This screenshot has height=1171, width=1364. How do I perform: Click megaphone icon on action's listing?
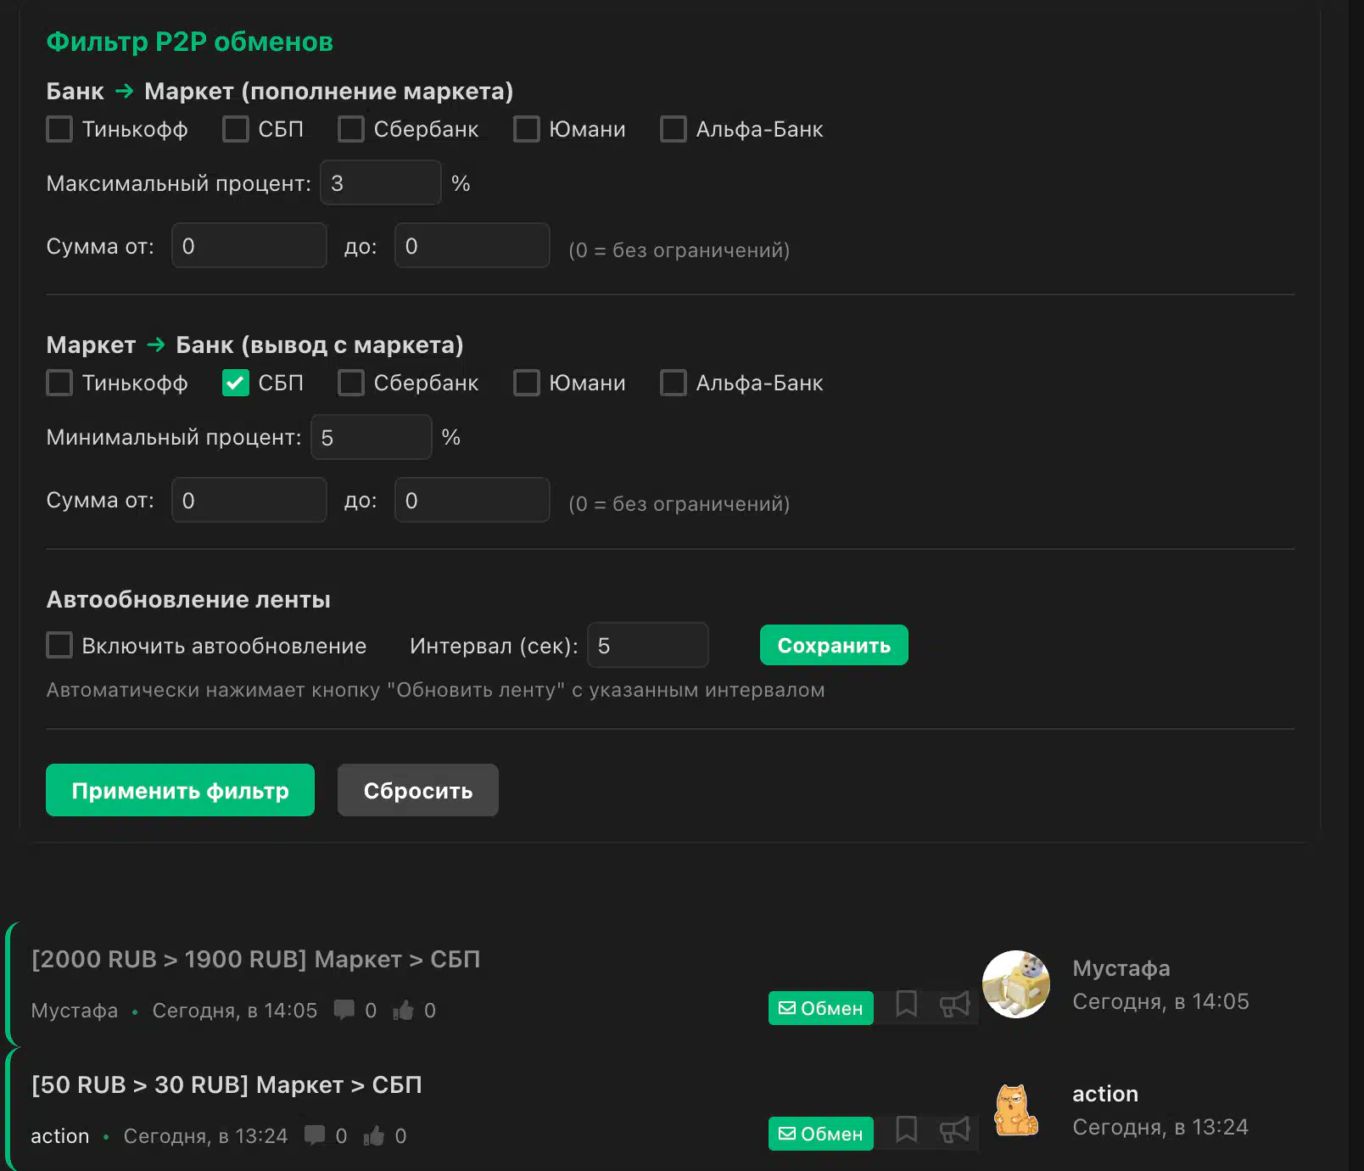pos(954,1131)
